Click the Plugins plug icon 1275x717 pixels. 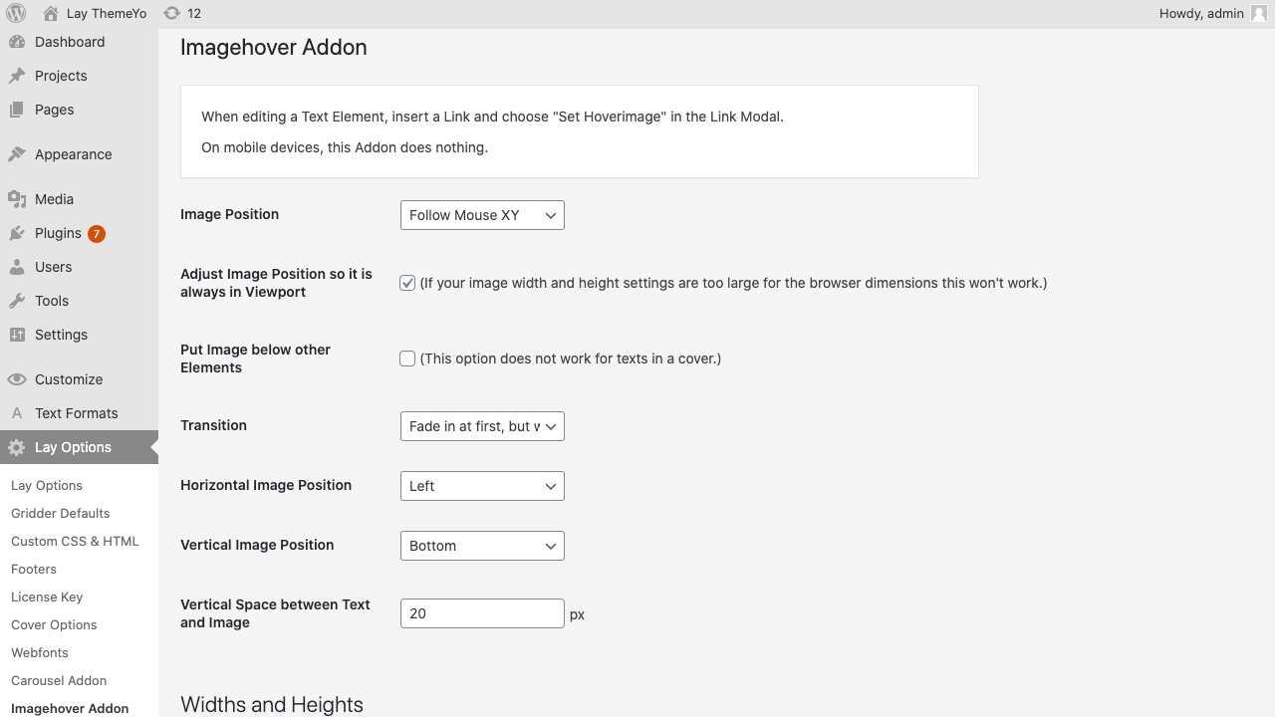coord(17,233)
